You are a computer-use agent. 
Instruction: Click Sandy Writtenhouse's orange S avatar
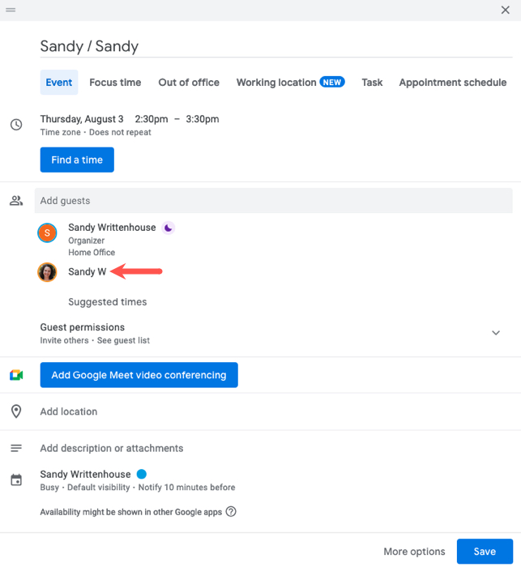[x=47, y=233]
